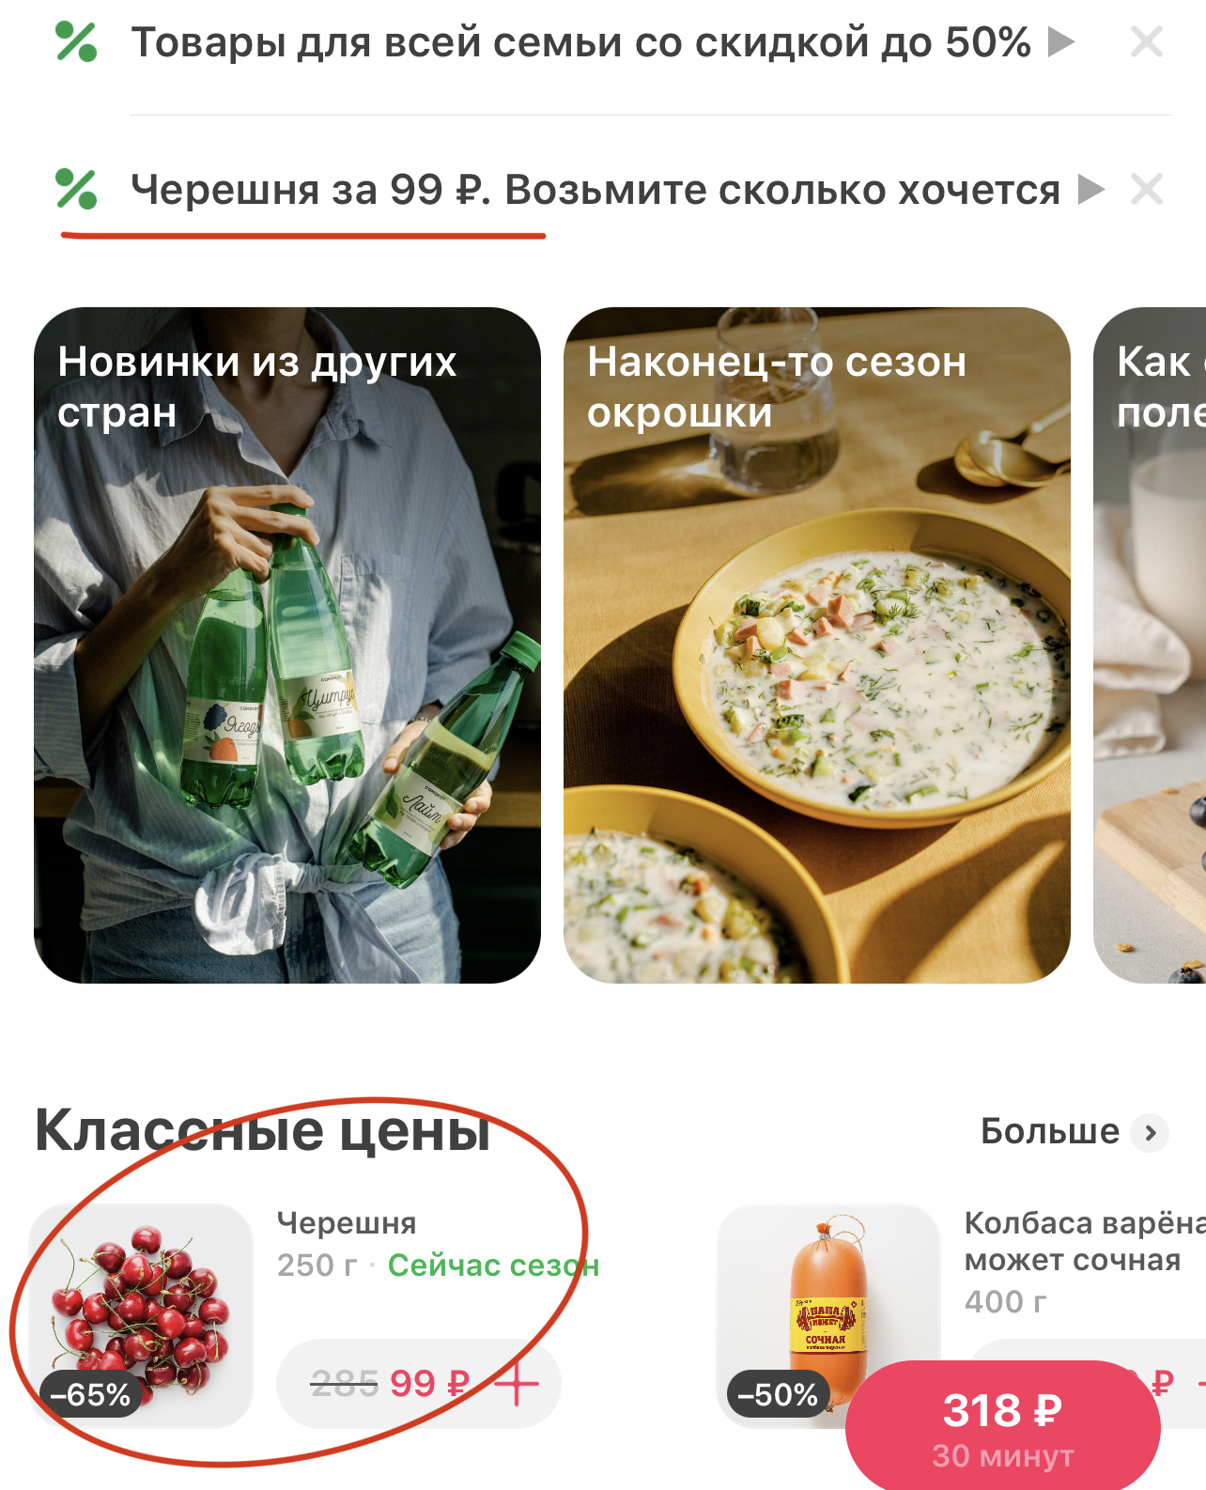The height and width of the screenshot is (1490, 1206).
Task: Tap the -65% discount badge on cherries
Action: pos(91,1394)
